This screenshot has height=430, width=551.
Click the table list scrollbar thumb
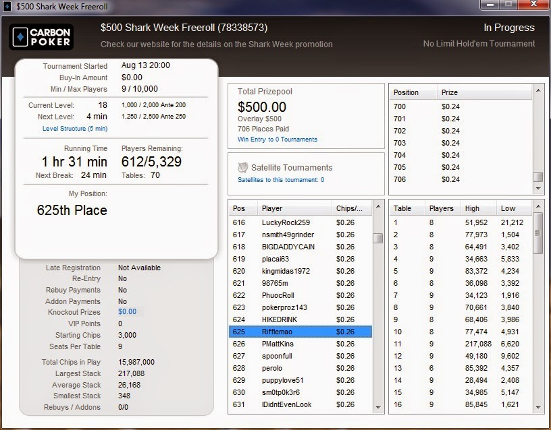(x=538, y=233)
